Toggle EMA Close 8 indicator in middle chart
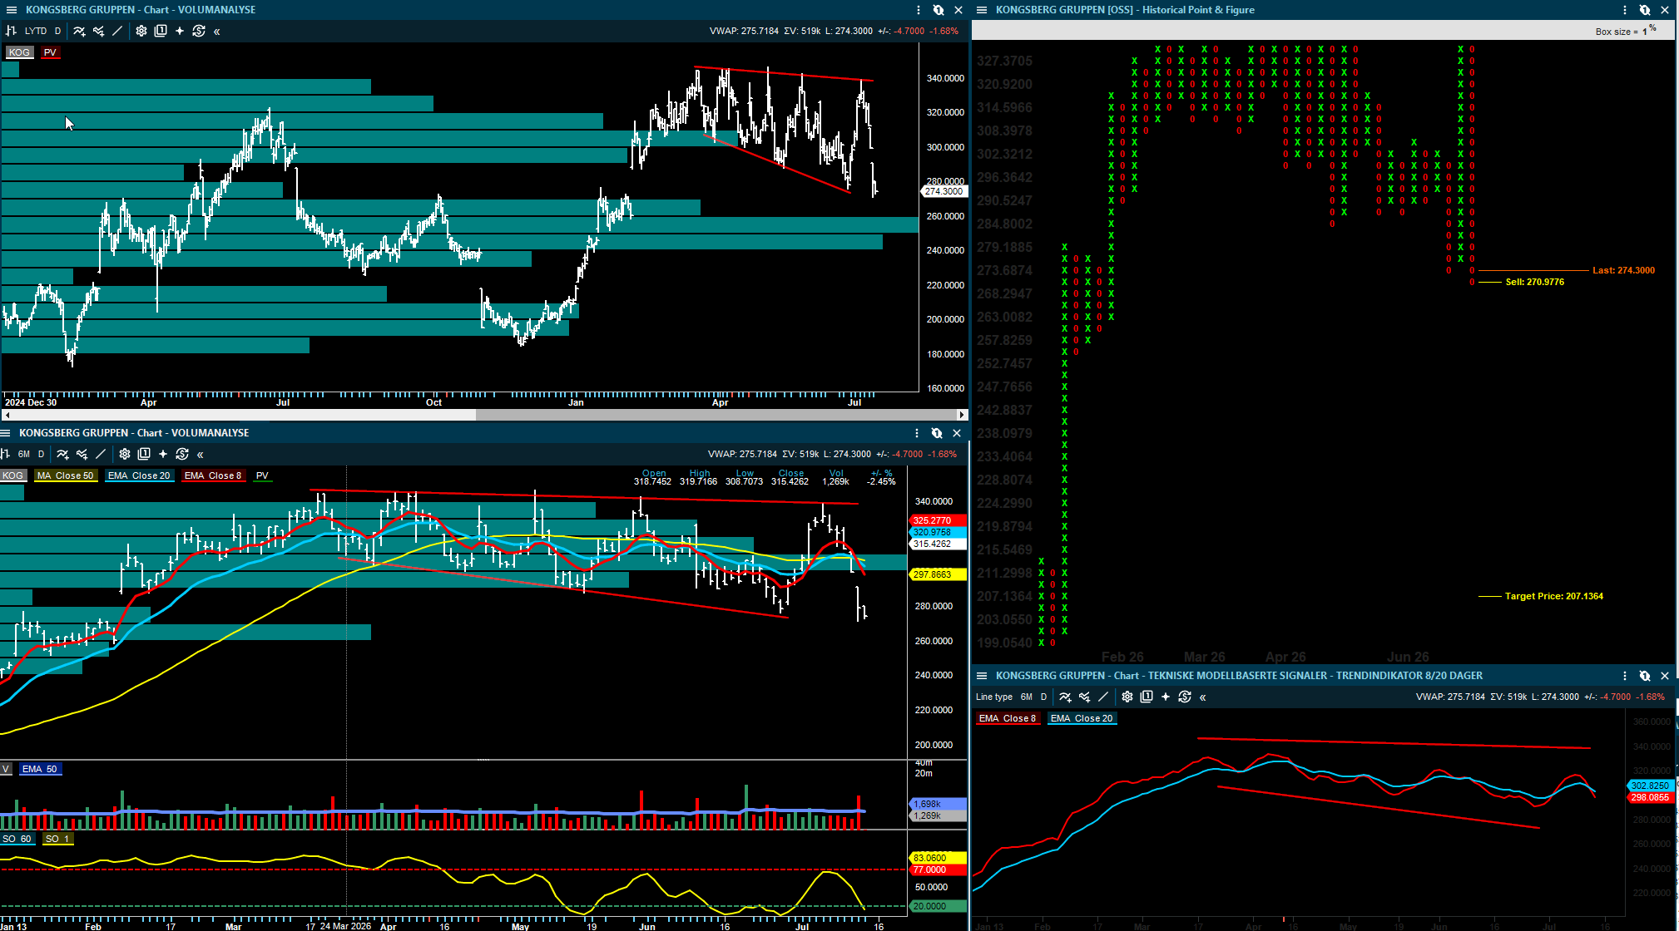Image resolution: width=1679 pixels, height=931 pixels. point(213,475)
